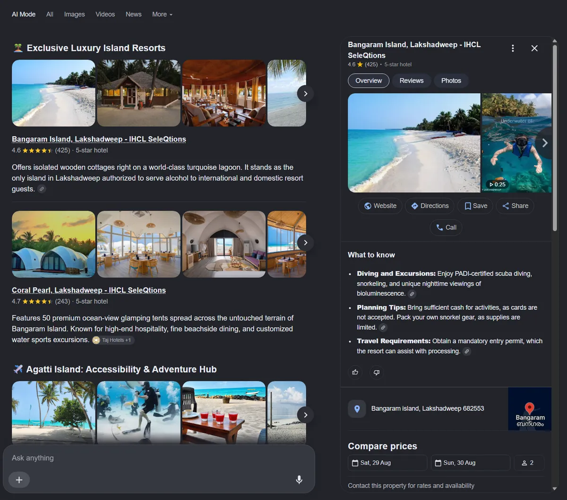The width and height of the screenshot is (567, 500).
Task: Select the Reviews tab in hotel panel
Action: (412, 81)
